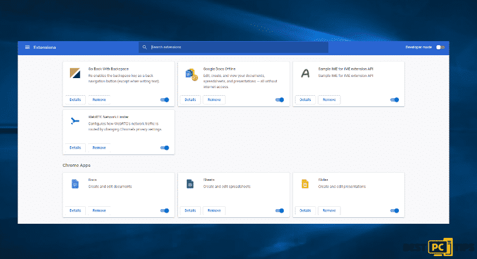Click Sample IME for IME extension API title
Screen dimensions: 477x259
(345, 69)
